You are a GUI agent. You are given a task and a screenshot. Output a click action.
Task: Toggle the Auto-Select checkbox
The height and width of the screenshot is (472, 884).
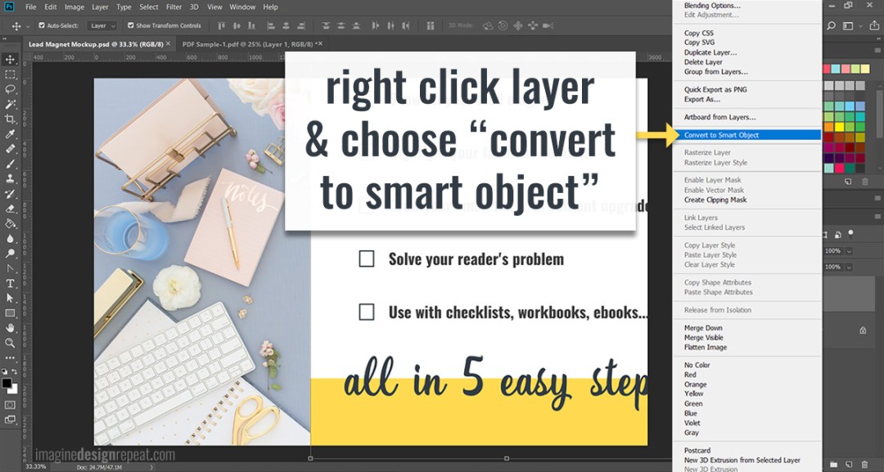click(42, 26)
